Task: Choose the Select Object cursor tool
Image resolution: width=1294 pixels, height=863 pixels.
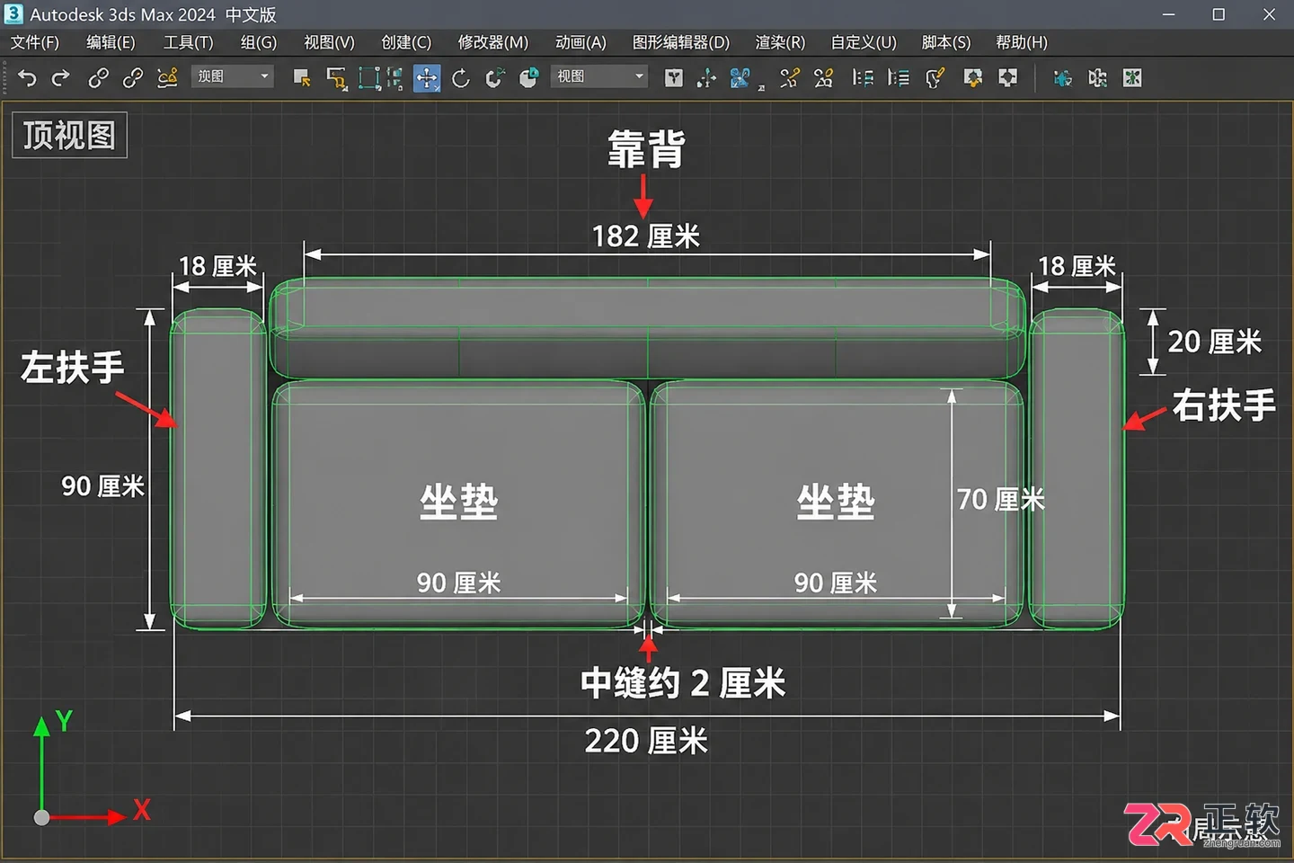Action: click(x=302, y=78)
